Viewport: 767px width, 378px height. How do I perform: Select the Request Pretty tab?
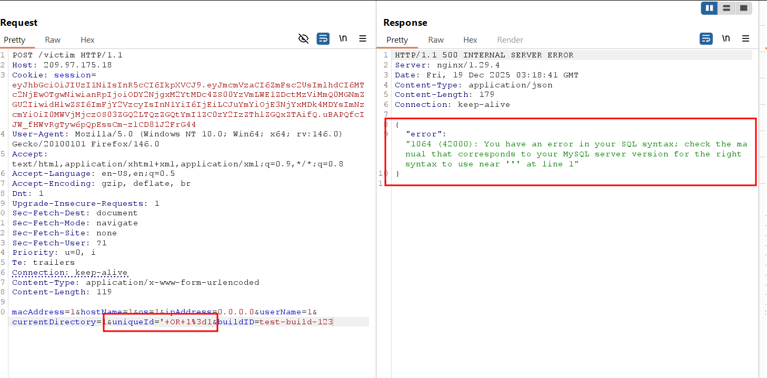(x=15, y=40)
